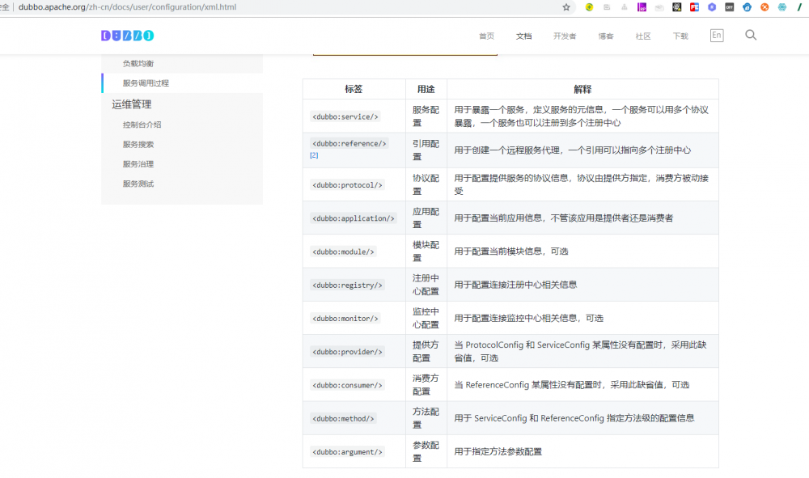Click the Dubbo logo in the header
The height and width of the screenshot is (478, 809).
coord(127,36)
